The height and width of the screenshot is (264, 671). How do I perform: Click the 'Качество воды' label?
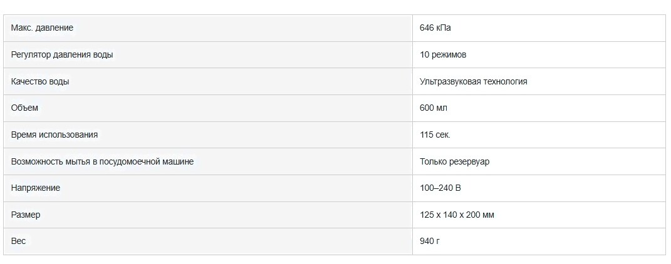click(x=40, y=81)
